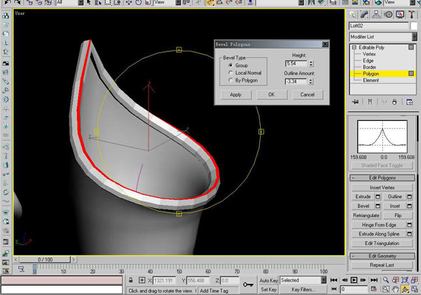421x295 pixels.
Task: Select the Select and Move tool
Action: point(129,3)
